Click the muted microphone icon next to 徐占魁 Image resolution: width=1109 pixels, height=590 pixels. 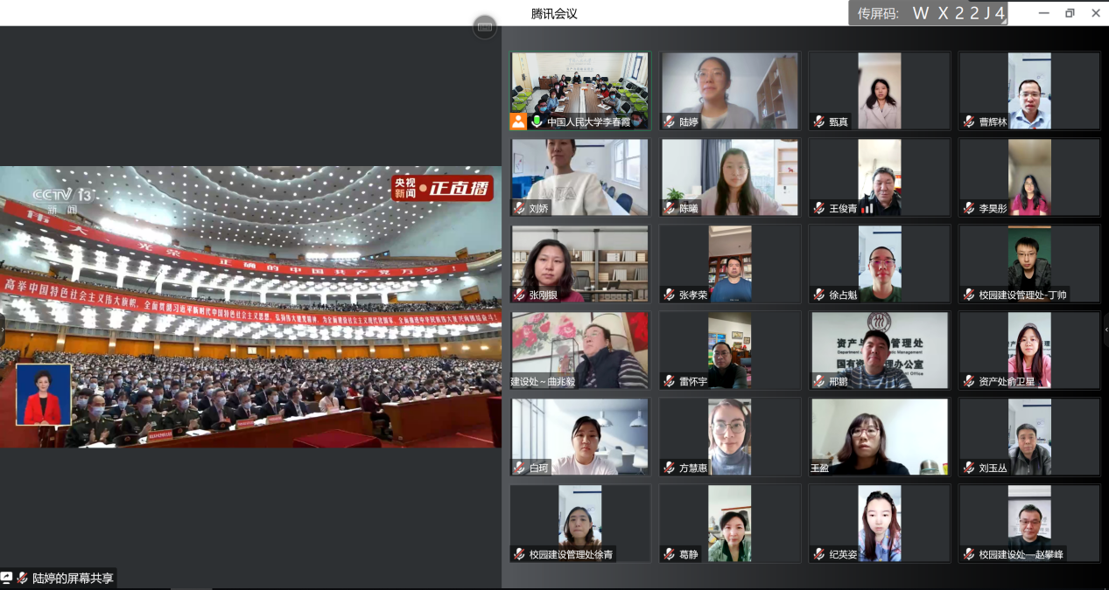pyautogui.click(x=819, y=295)
